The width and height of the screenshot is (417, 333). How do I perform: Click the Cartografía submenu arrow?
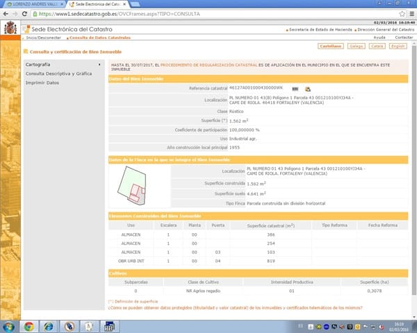[99, 65]
